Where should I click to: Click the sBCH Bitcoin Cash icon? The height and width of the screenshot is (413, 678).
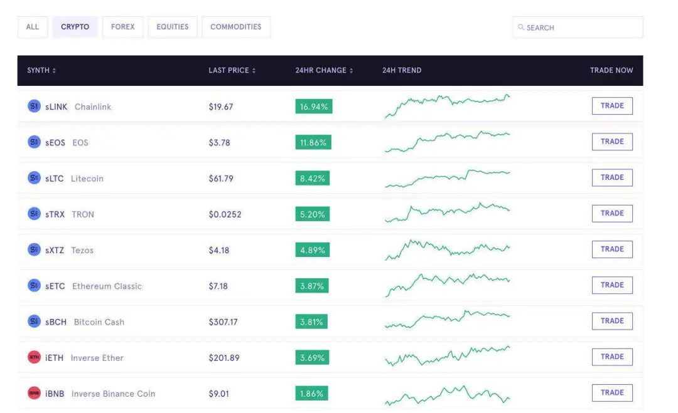point(34,321)
